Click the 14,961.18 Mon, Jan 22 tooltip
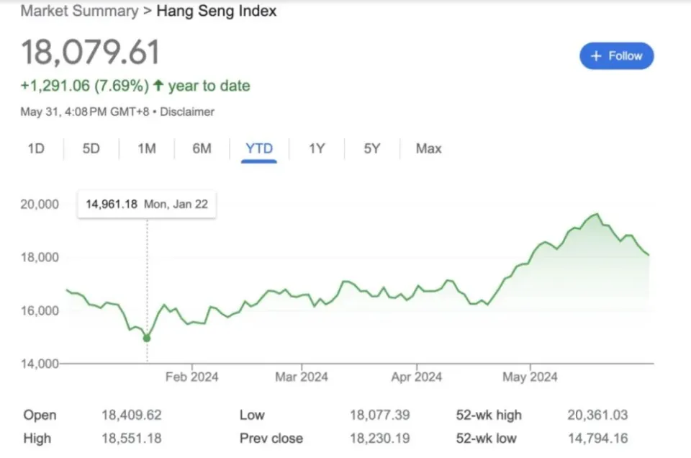Viewport: 691px width, 458px height. click(147, 205)
